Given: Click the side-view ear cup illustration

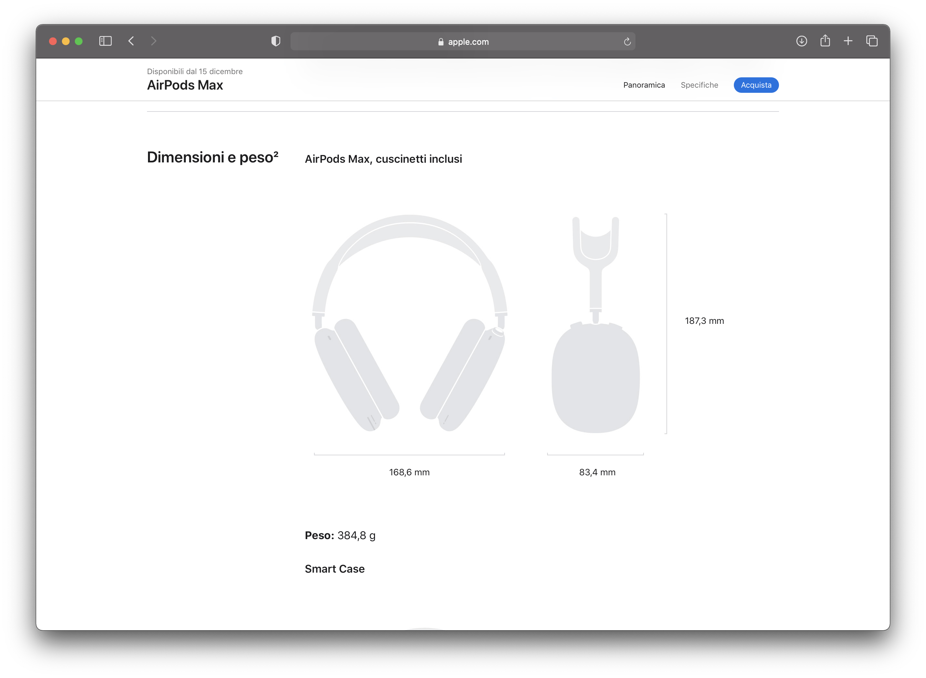Looking at the screenshot, I should (x=596, y=324).
